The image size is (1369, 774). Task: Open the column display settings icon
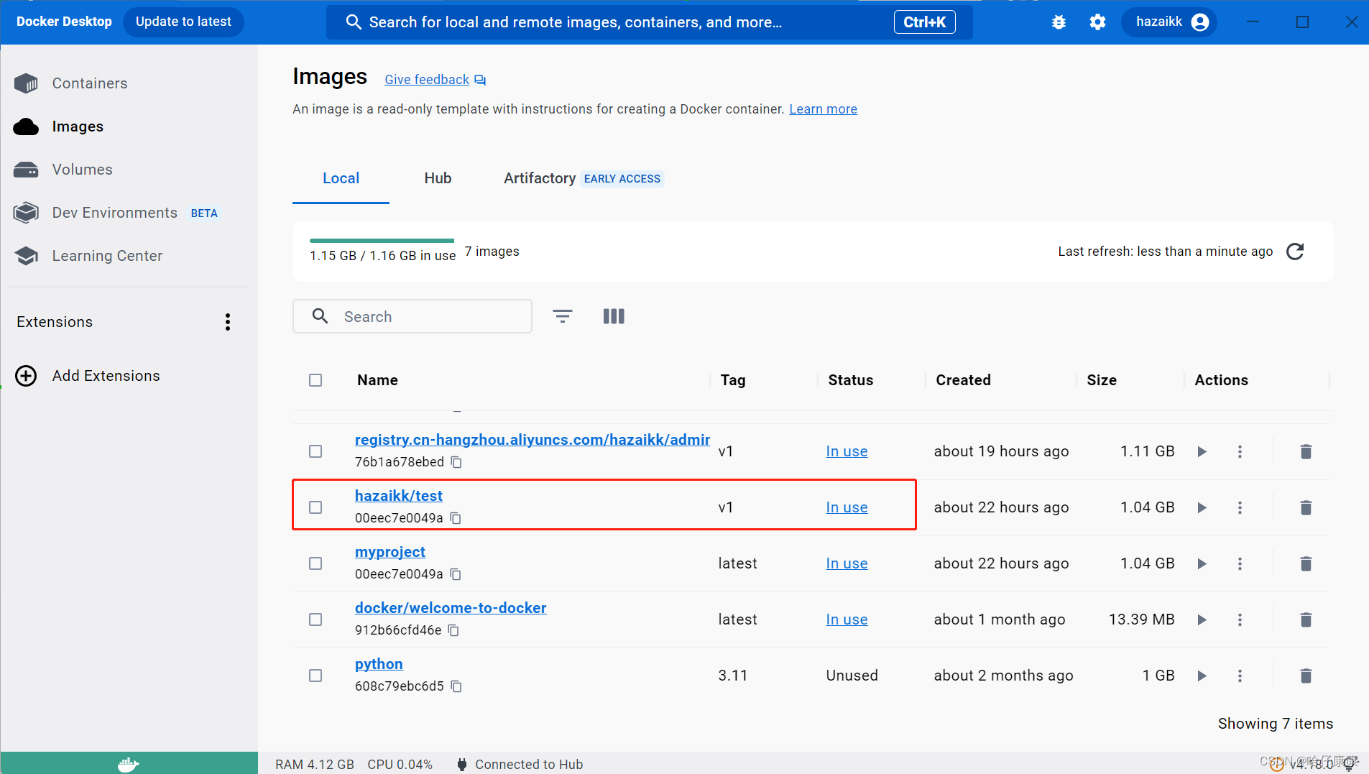(614, 316)
